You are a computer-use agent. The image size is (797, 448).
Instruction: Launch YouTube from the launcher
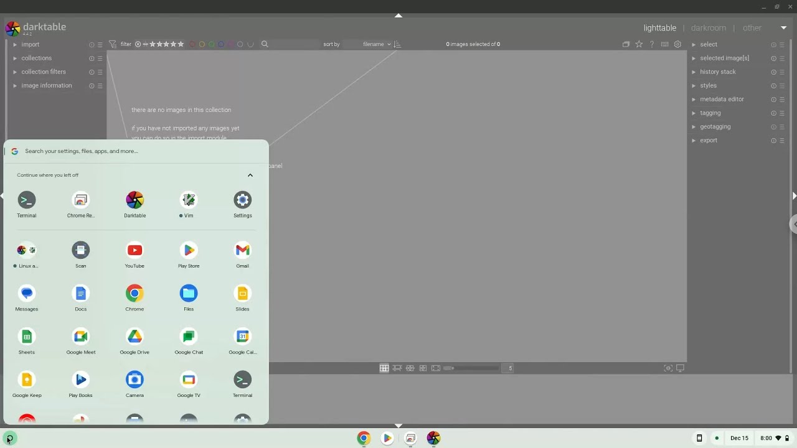click(x=134, y=255)
